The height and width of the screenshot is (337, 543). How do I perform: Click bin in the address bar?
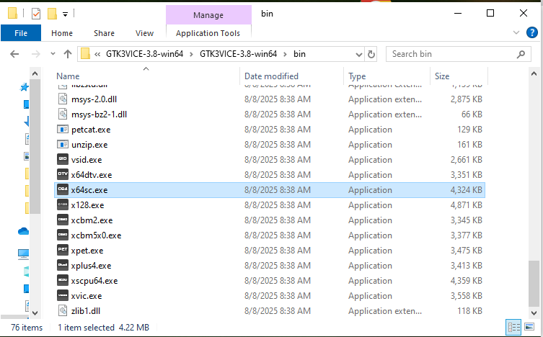299,54
